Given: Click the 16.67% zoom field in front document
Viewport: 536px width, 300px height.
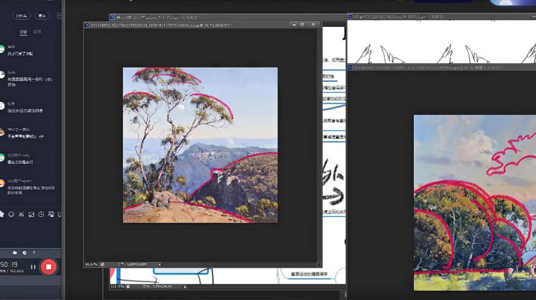Looking at the screenshot, I should click(x=91, y=264).
